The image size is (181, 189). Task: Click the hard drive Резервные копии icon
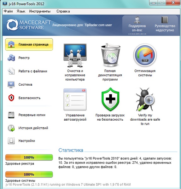point(11,115)
